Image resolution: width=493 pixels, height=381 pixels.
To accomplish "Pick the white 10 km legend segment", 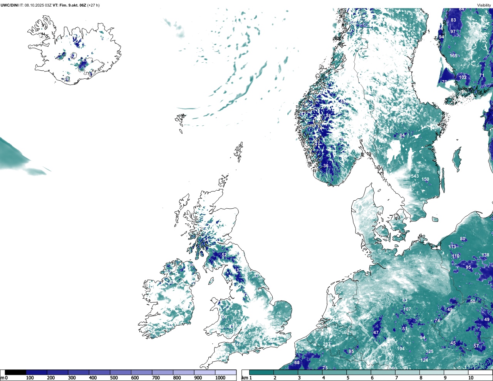I will click(480, 372).
